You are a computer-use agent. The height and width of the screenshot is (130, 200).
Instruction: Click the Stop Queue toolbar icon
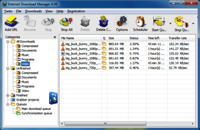pyautogui.click(x=182, y=23)
